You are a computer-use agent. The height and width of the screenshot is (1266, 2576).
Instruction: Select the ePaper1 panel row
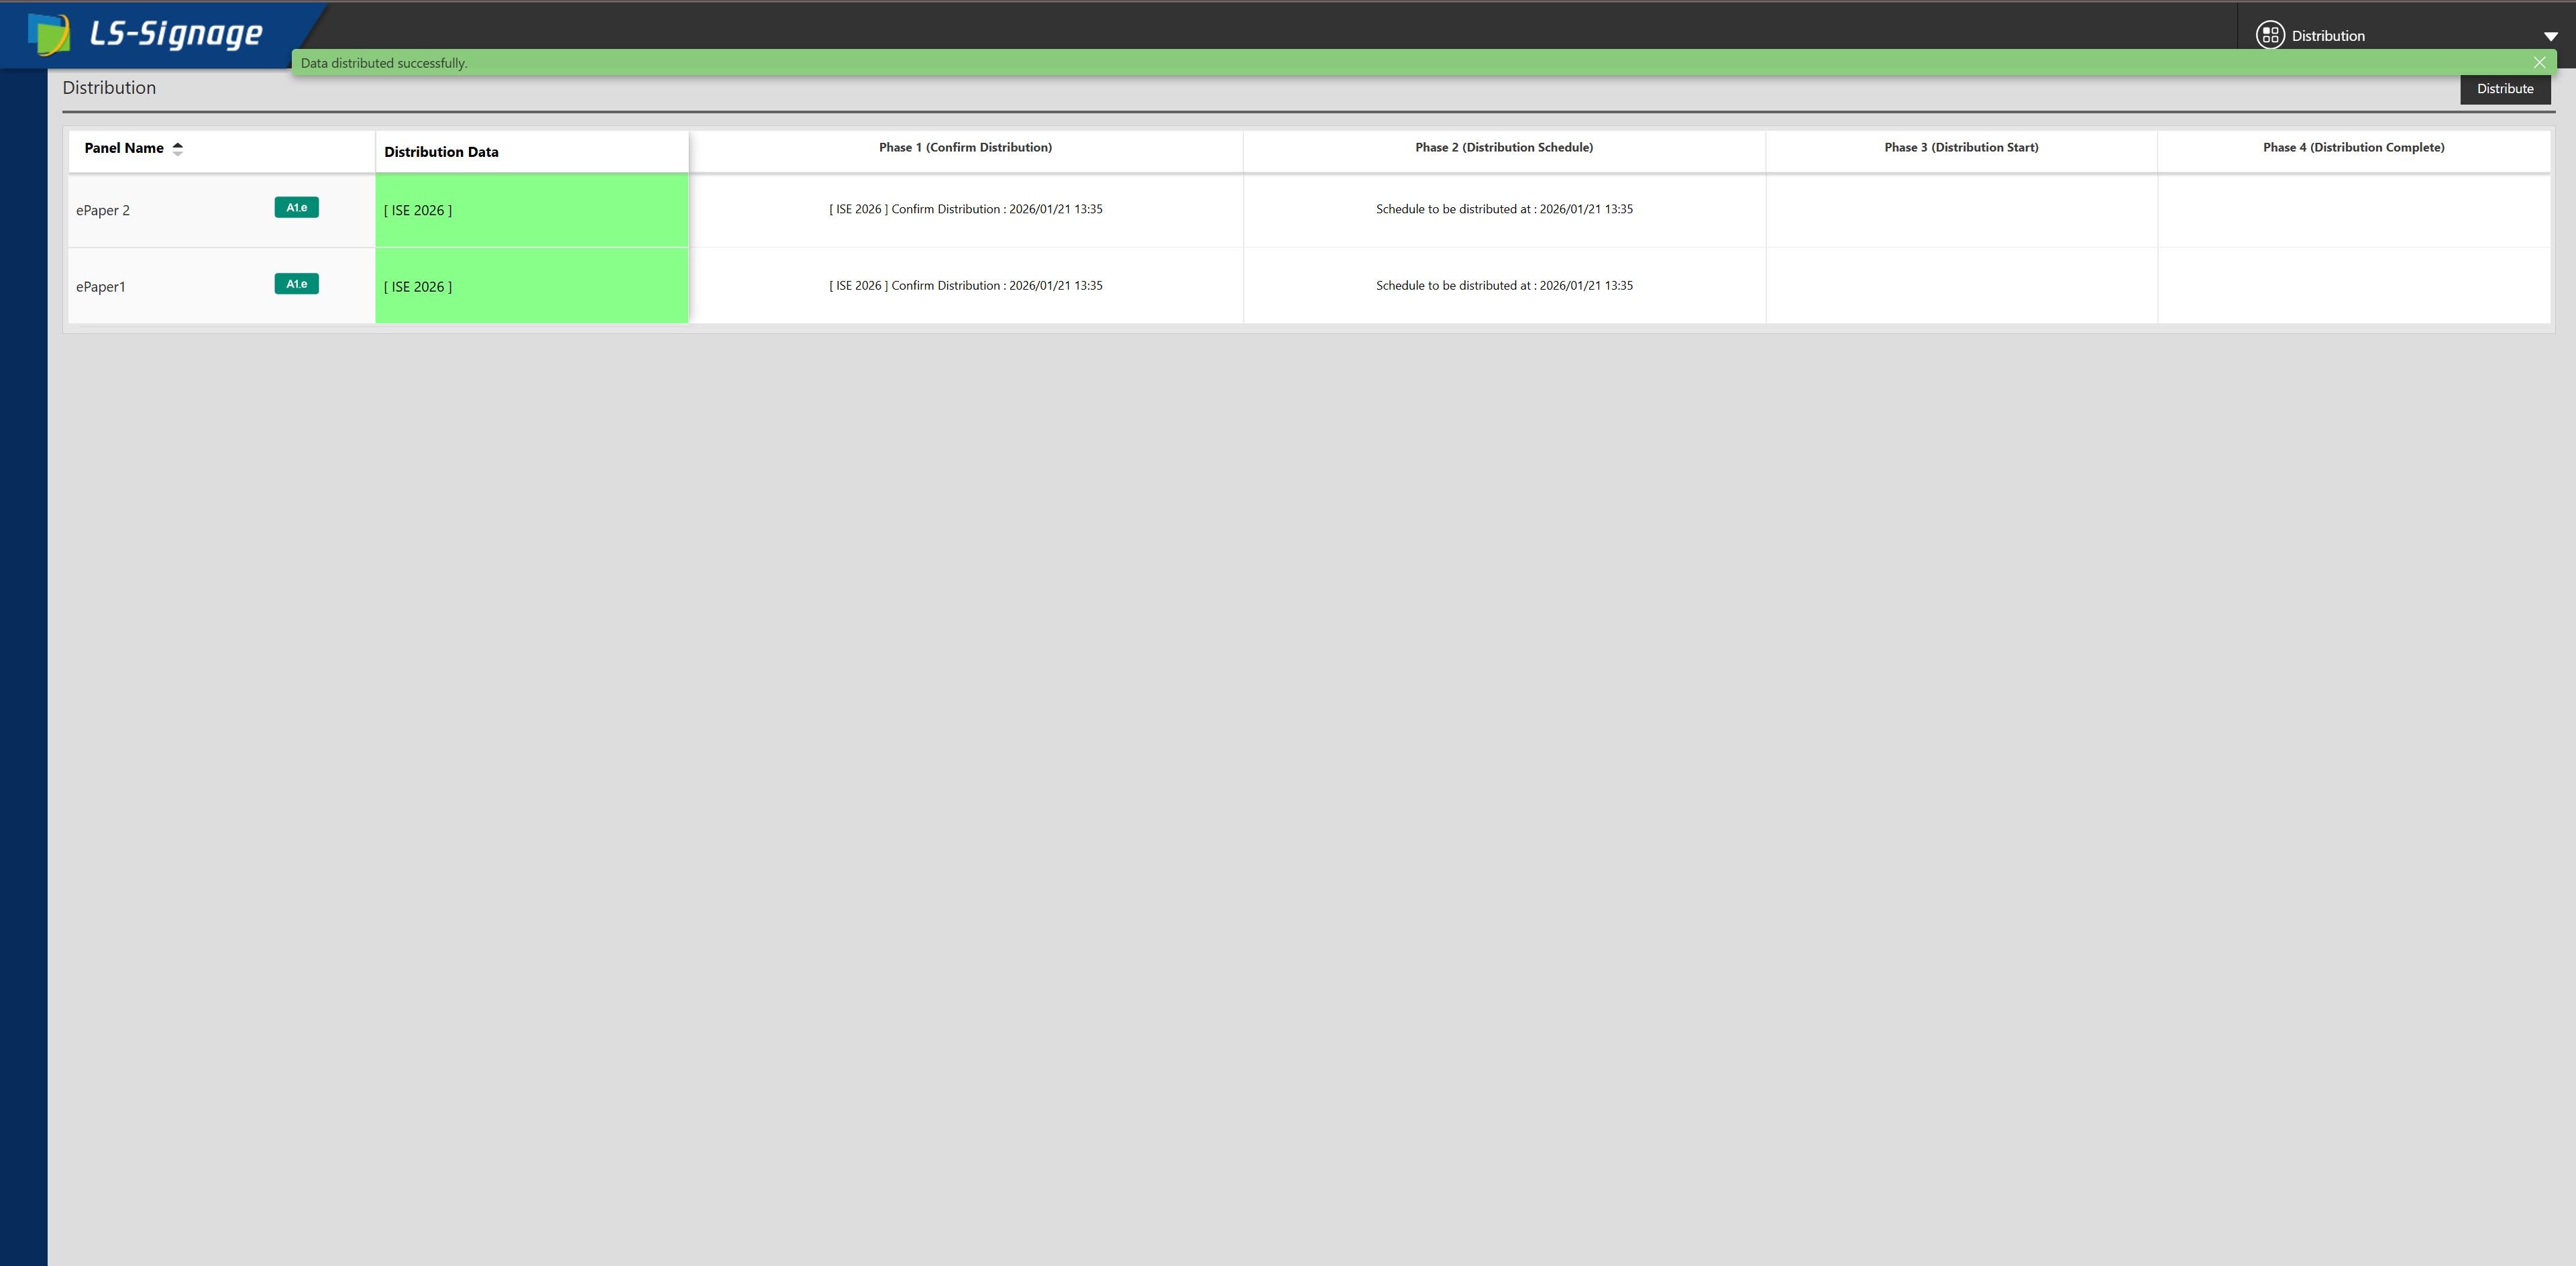pos(101,287)
